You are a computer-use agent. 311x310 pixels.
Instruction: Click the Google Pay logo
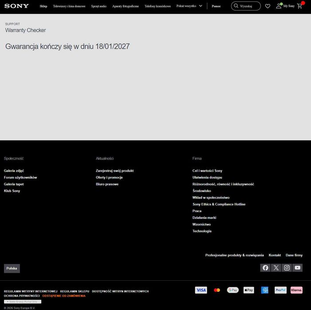click(233, 290)
